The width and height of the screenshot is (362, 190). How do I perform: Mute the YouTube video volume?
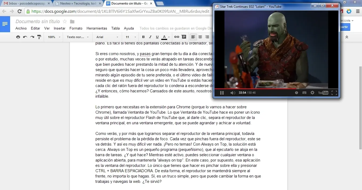[x=233, y=93]
